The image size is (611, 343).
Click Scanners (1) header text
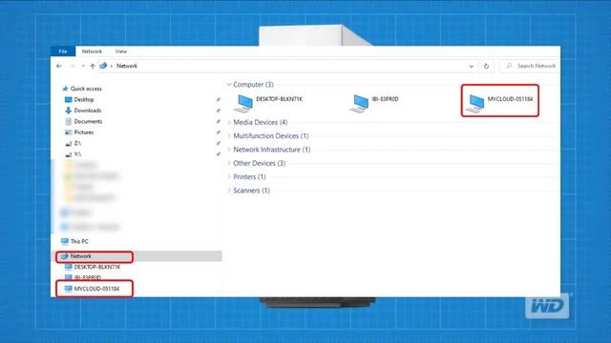pyautogui.click(x=251, y=191)
